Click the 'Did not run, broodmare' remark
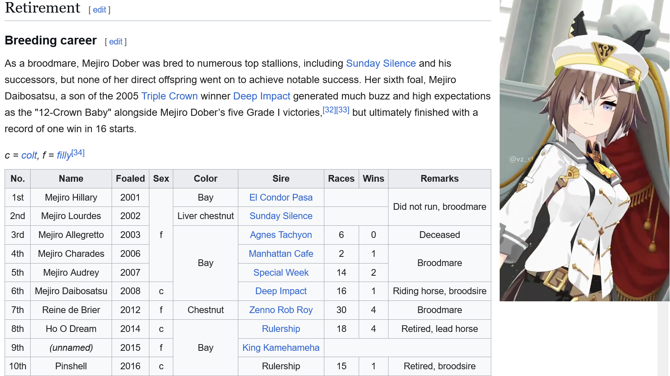The image size is (670, 376). coord(440,207)
